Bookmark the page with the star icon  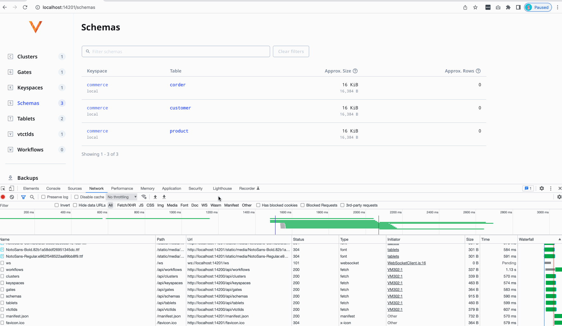point(475,7)
